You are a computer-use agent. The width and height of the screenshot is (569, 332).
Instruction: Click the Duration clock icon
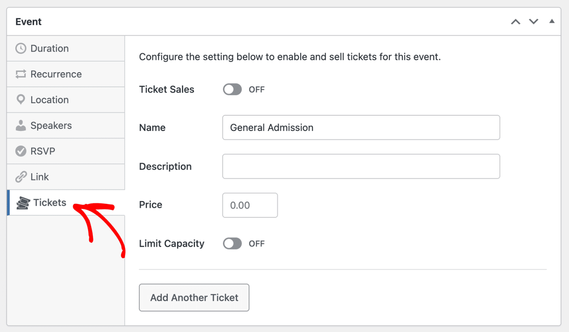tap(21, 48)
